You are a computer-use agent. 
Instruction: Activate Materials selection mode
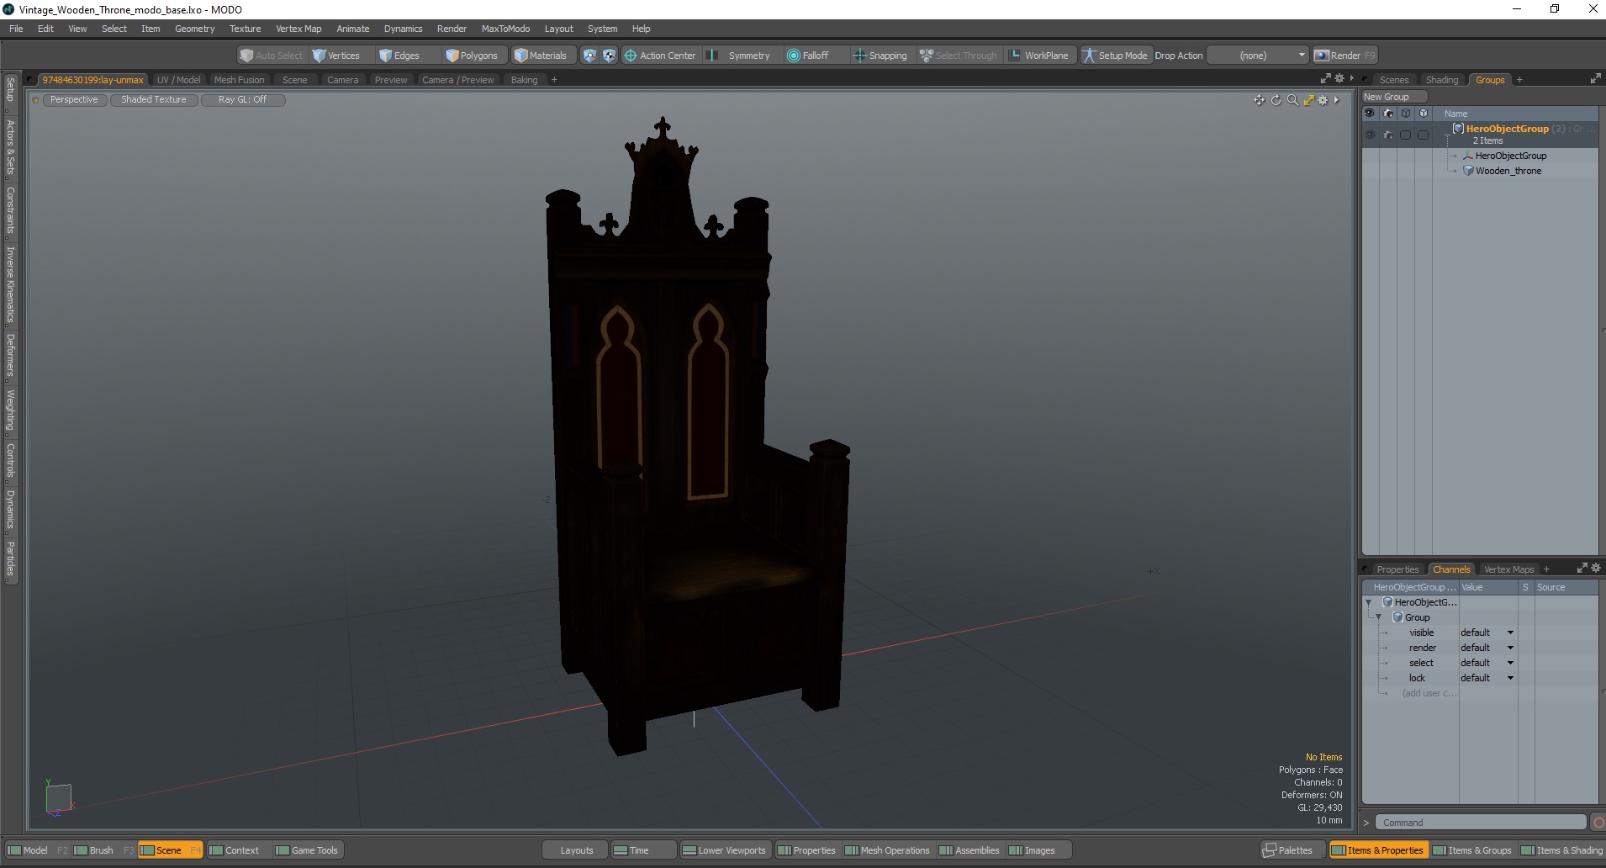[x=541, y=56]
